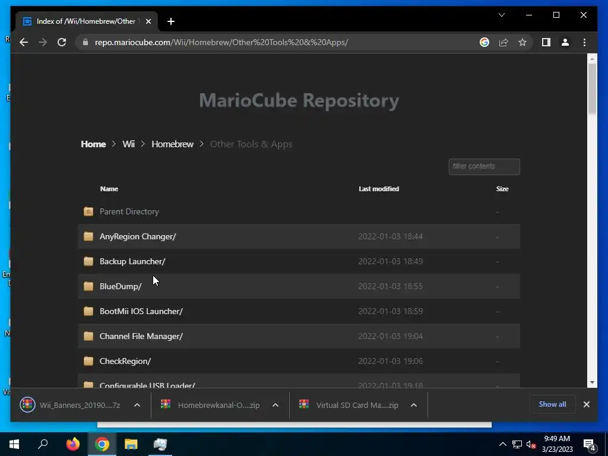
Task: Sort by the Last modified column
Action: (x=378, y=189)
